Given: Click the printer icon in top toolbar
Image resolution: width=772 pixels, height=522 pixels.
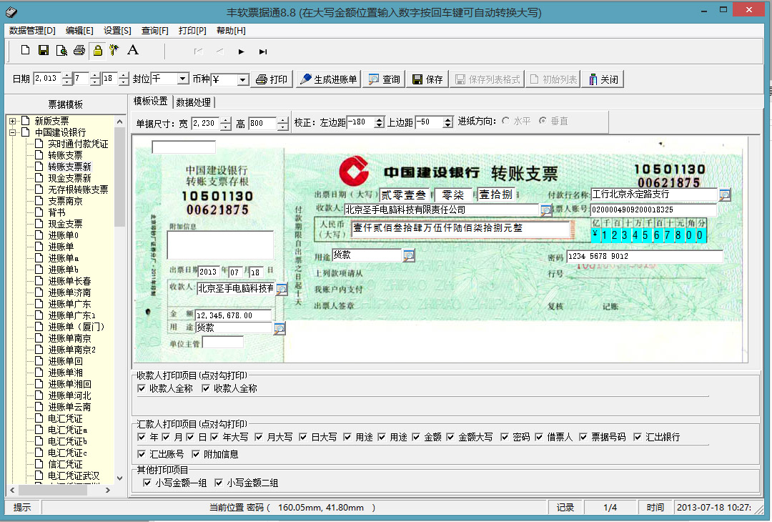Looking at the screenshot, I should (x=79, y=50).
